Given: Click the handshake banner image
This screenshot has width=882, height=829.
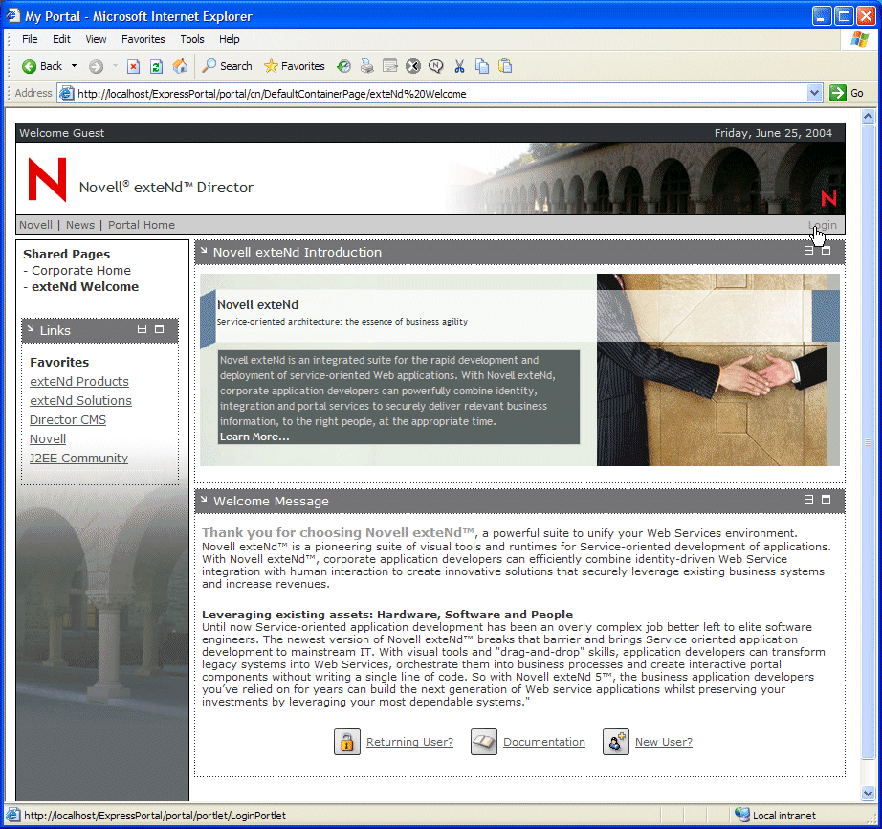Looking at the screenshot, I should 717,370.
